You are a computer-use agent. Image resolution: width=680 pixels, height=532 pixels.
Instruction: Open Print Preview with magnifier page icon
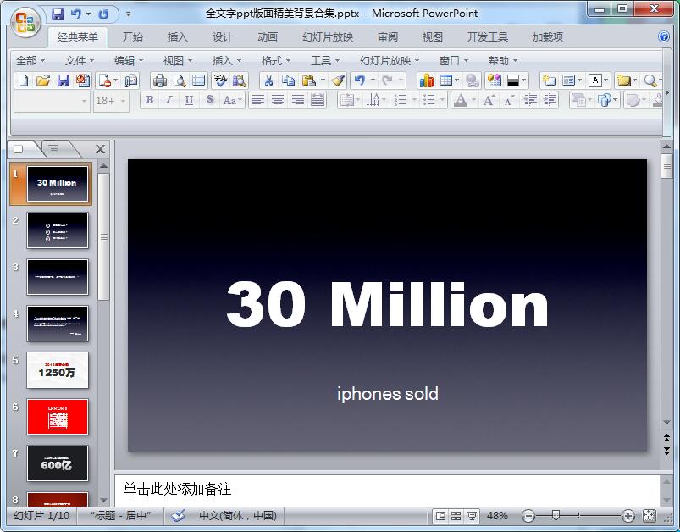(x=180, y=80)
